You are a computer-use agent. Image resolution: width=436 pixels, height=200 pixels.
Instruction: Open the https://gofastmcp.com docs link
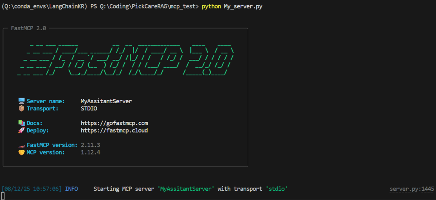tap(114, 123)
